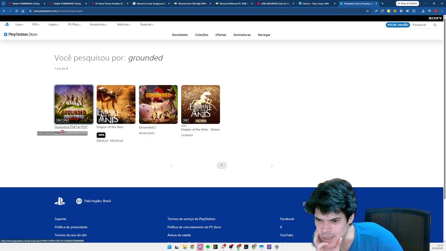Bookmark this page with the star icon

tap(367, 11)
